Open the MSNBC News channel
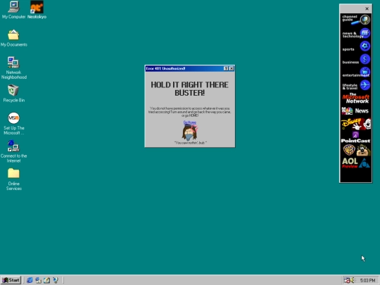380x285 pixels. 356,111
